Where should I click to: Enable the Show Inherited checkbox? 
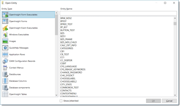tap(61, 101)
